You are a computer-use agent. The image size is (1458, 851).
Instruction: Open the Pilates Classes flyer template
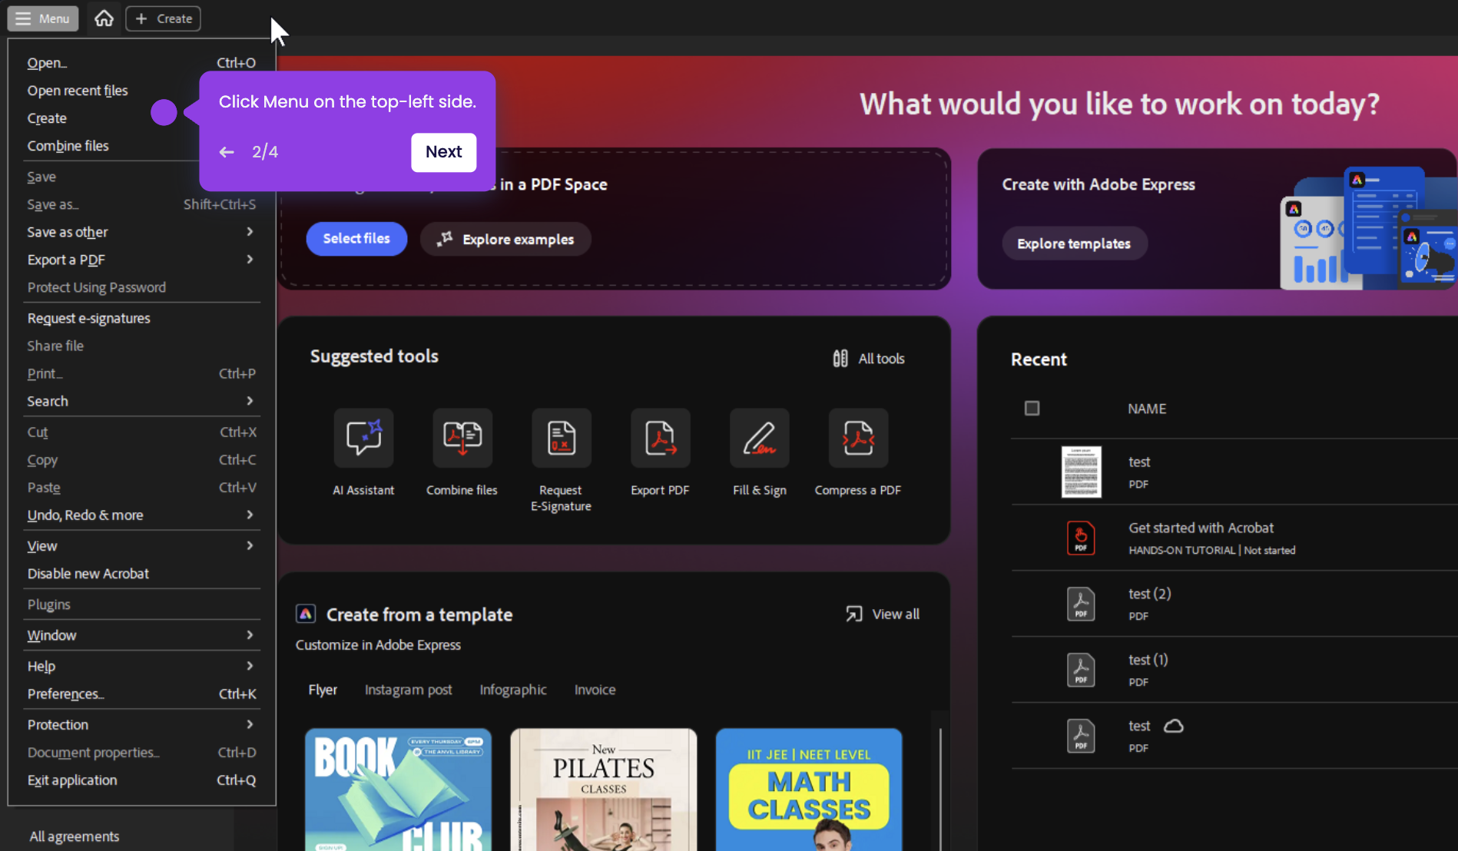pyautogui.click(x=604, y=790)
